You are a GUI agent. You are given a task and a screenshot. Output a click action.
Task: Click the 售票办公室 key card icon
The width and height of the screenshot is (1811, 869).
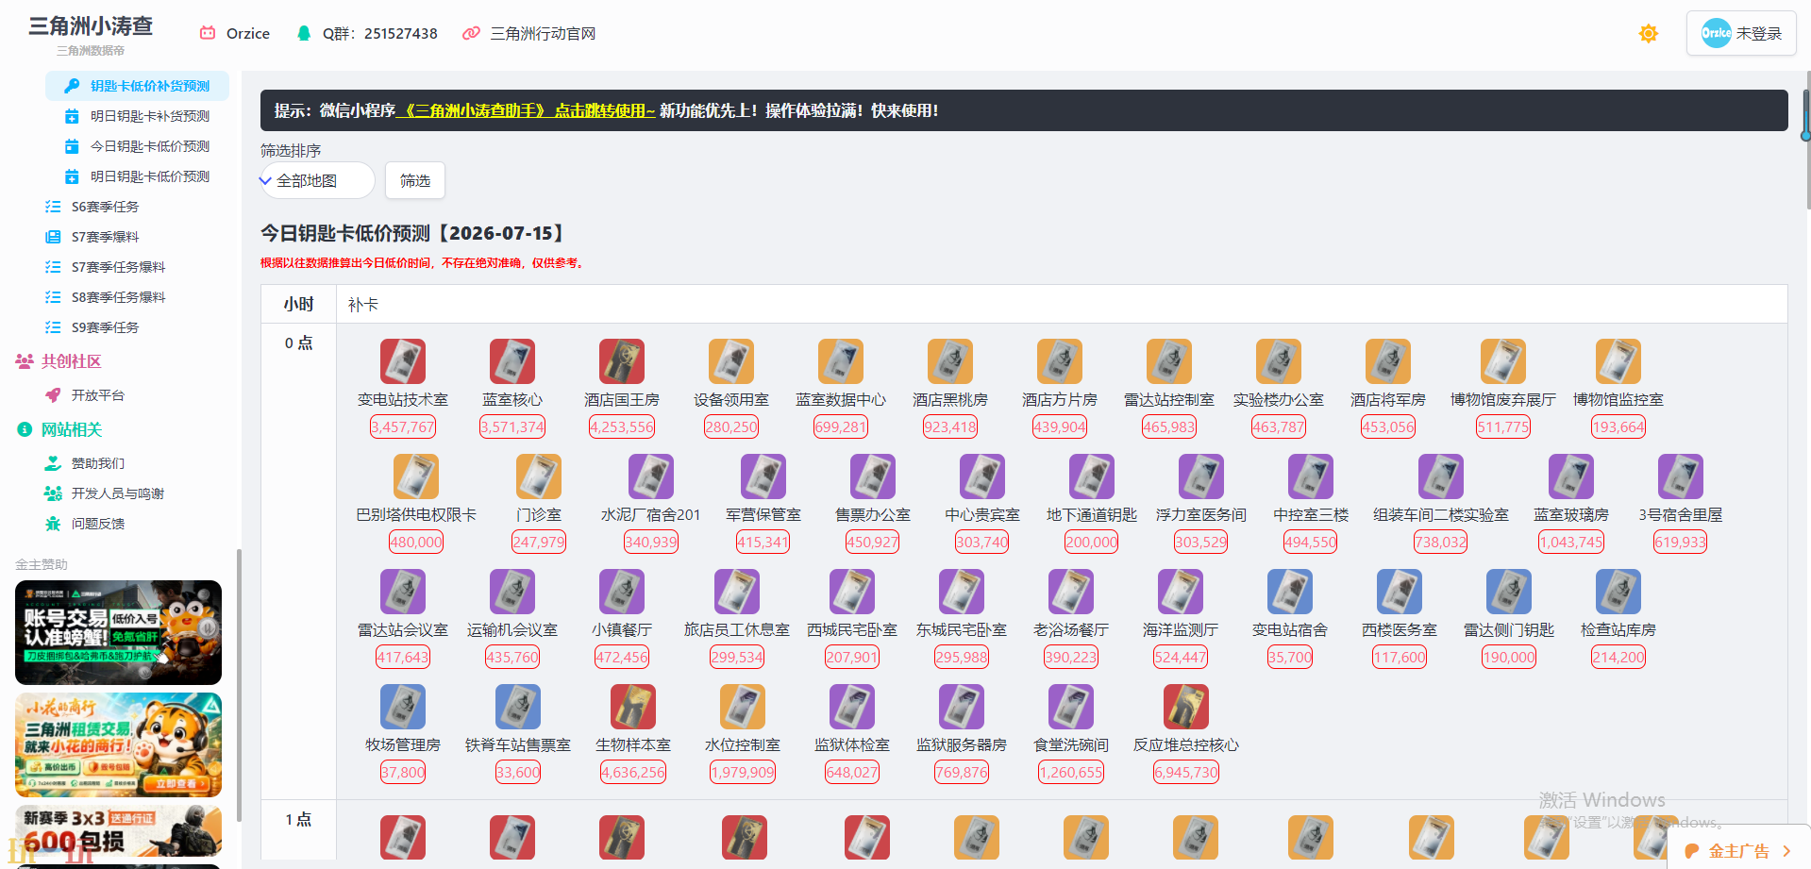tap(873, 476)
